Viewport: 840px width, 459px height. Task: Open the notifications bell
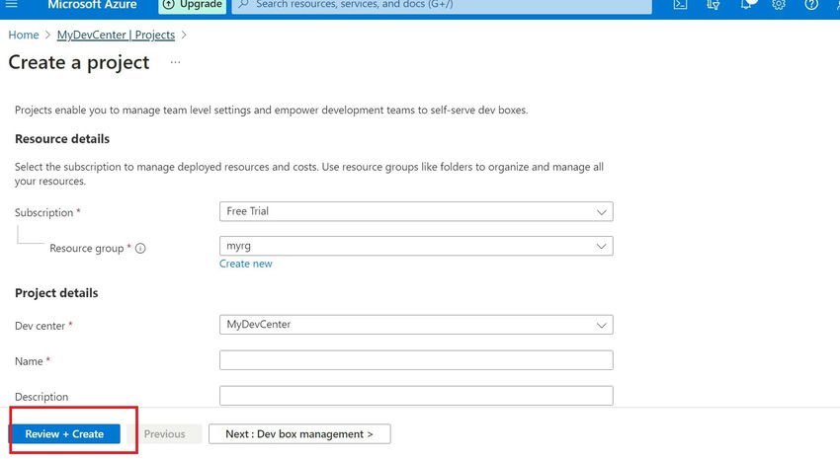(x=747, y=4)
